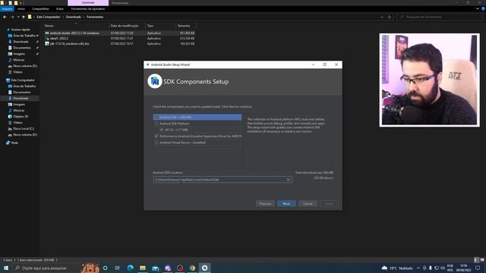
Task: Expand the Explorer ribbon chevron
Action: 478,9
